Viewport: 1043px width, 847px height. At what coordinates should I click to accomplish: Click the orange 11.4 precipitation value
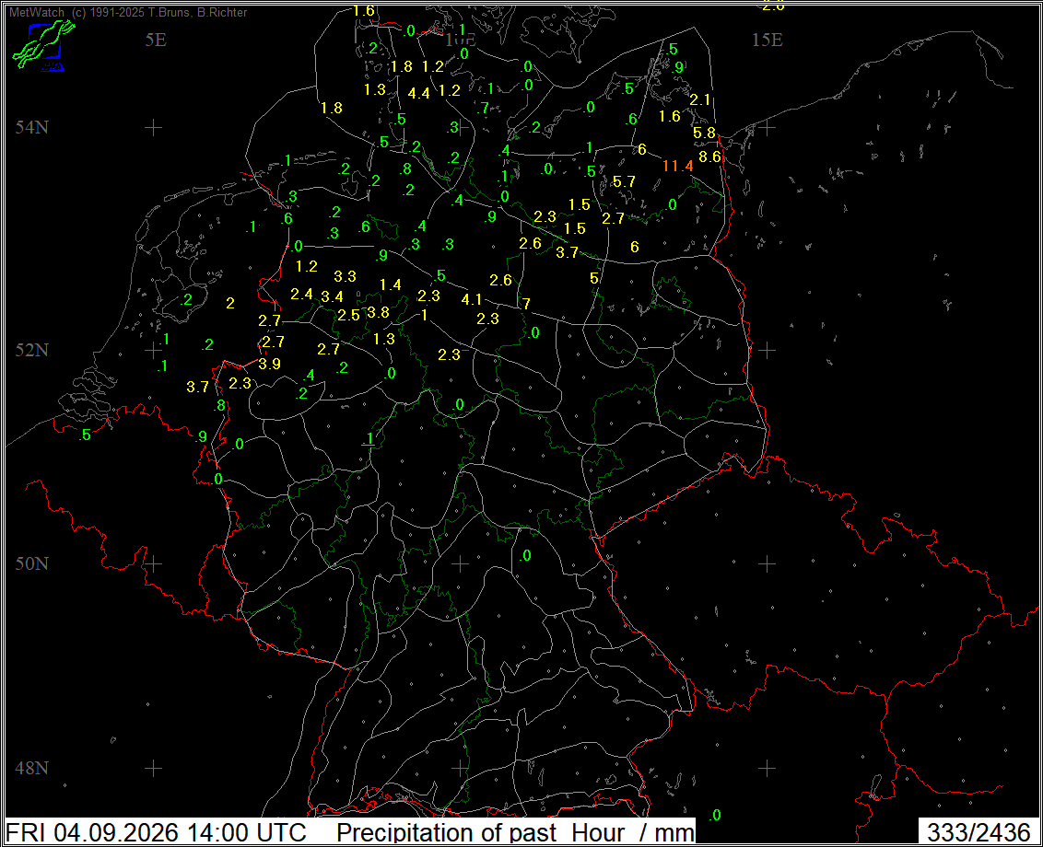click(x=678, y=167)
